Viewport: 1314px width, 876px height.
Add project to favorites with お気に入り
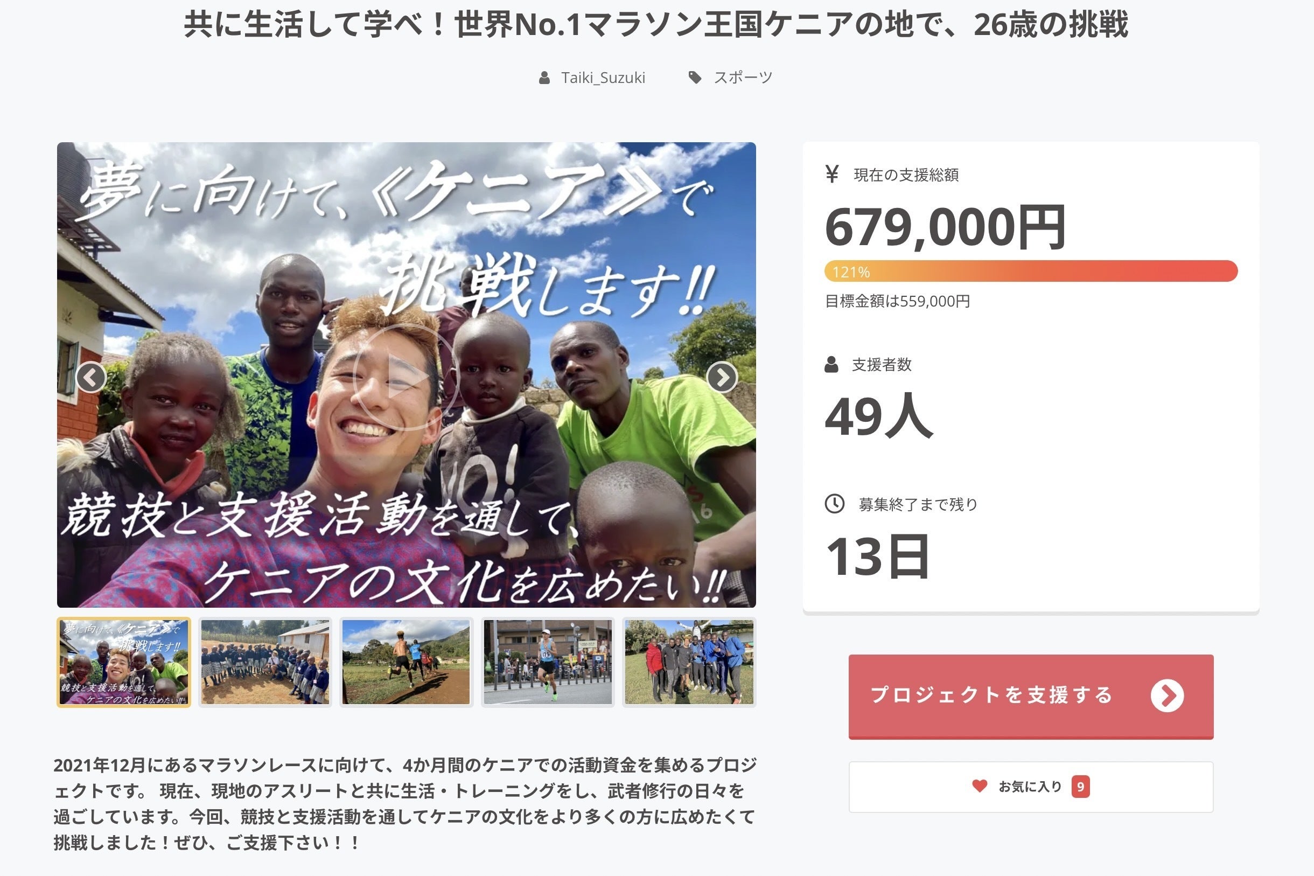[1030, 787]
